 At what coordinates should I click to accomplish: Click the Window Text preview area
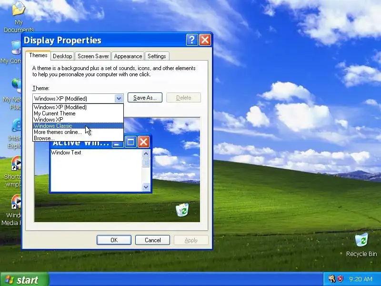96,170
